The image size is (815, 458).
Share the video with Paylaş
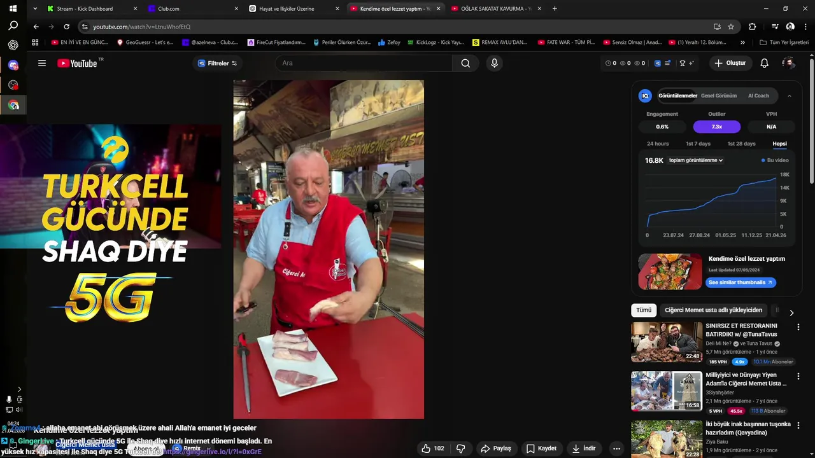pos(495,448)
